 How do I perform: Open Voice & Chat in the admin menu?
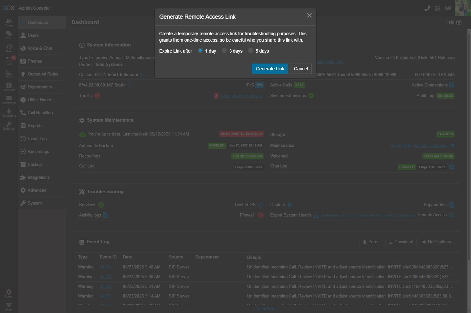click(x=42, y=48)
